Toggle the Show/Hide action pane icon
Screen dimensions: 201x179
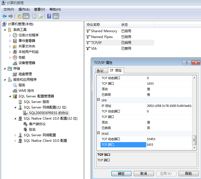(56, 16)
